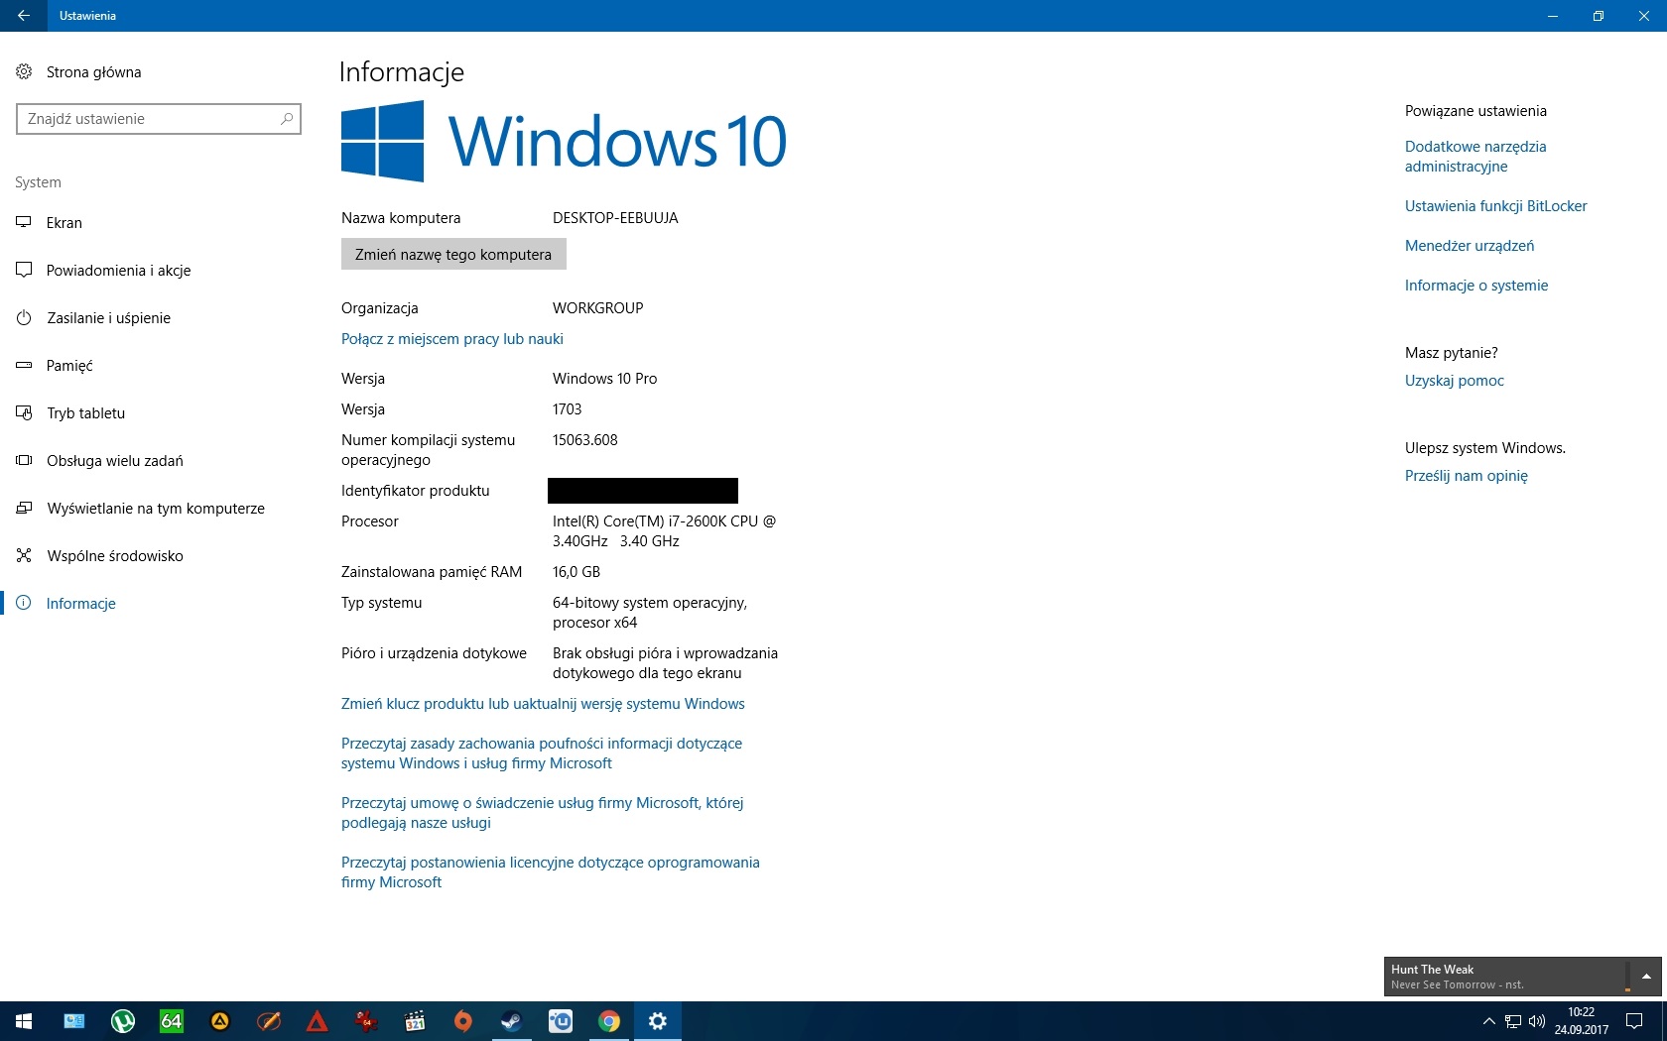Open the red splat 64 taskbar icon

[366, 1021]
